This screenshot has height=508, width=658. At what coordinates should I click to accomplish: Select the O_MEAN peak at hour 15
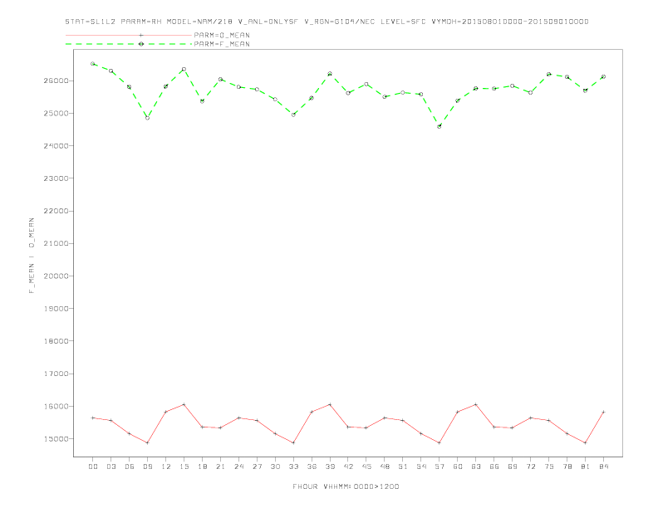184,404
